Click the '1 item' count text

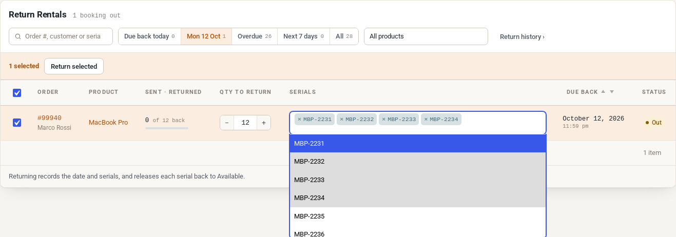(652, 153)
